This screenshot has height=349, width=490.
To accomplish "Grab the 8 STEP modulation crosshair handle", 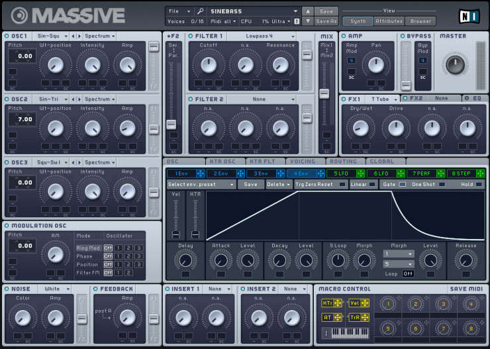I will point(481,174).
